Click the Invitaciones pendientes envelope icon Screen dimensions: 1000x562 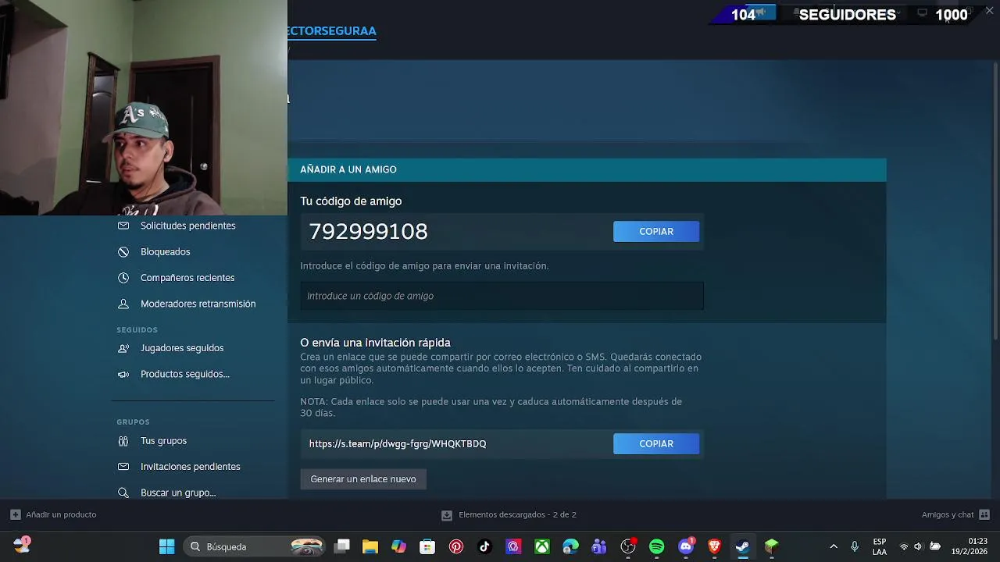pyautogui.click(x=123, y=467)
